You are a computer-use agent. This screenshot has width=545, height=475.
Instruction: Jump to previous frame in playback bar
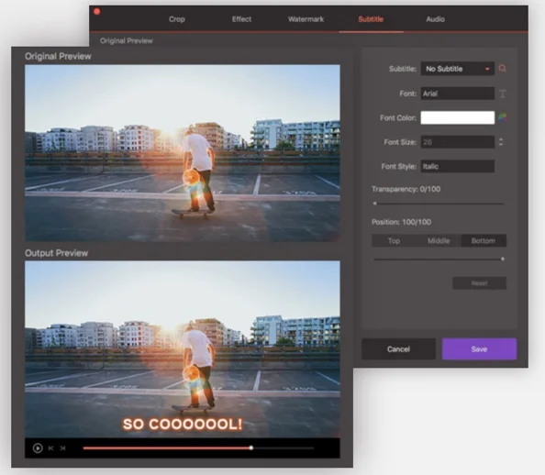51,448
